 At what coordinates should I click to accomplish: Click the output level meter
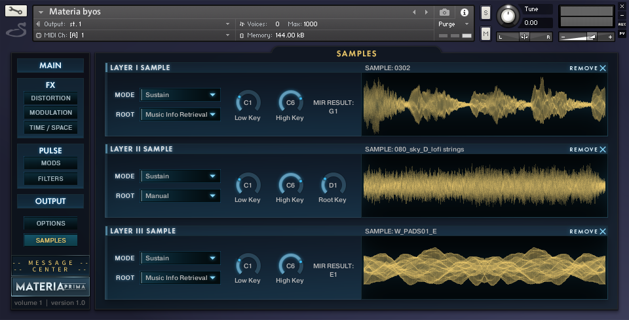(586, 16)
